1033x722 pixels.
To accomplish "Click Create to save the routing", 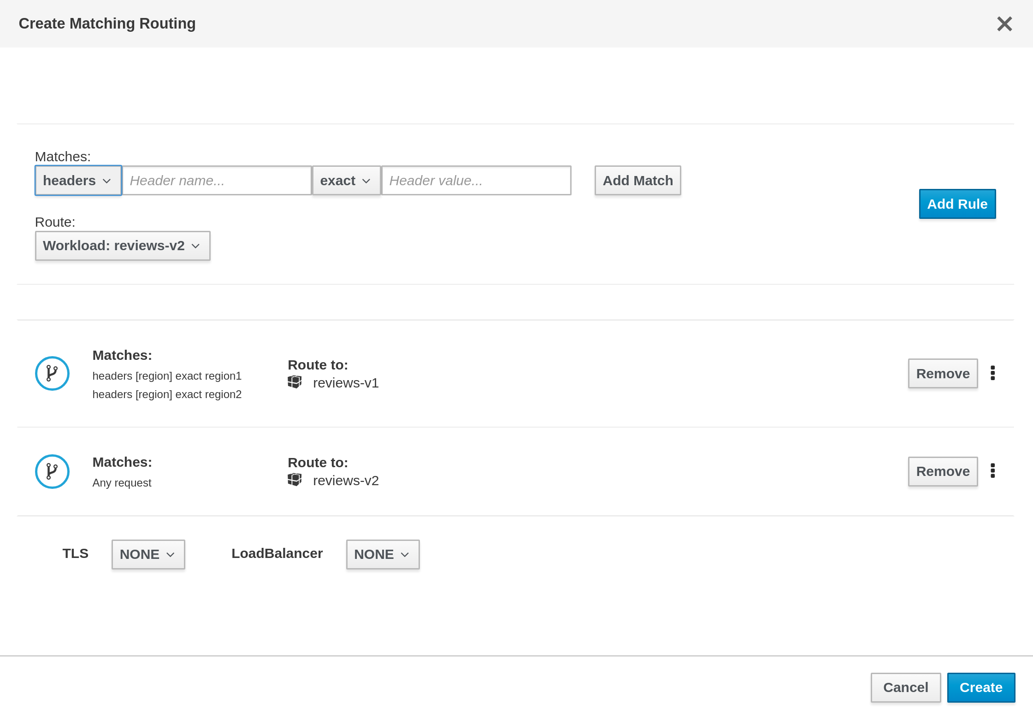I will [980, 687].
